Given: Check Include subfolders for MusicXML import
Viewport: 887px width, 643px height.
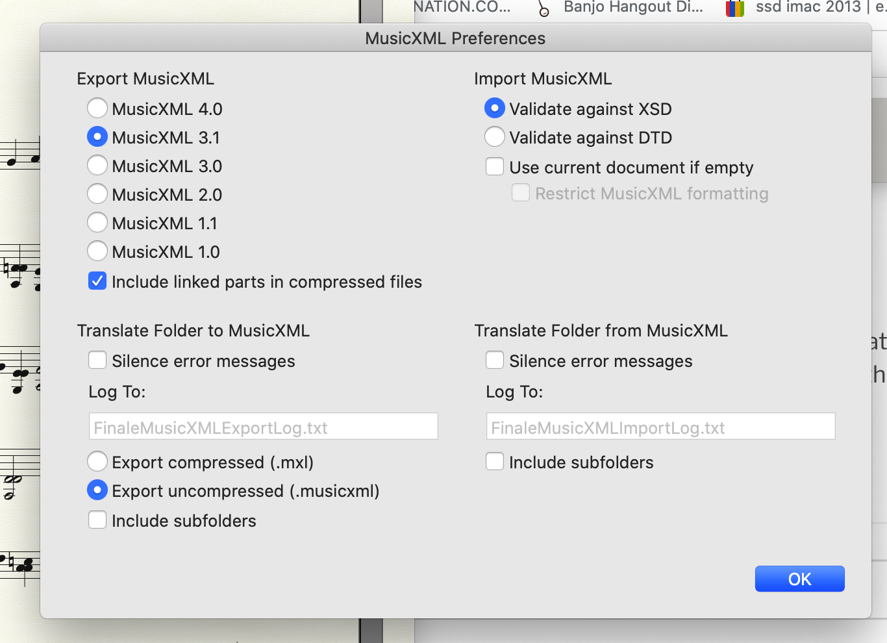Looking at the screenshot, I should 495,462.
